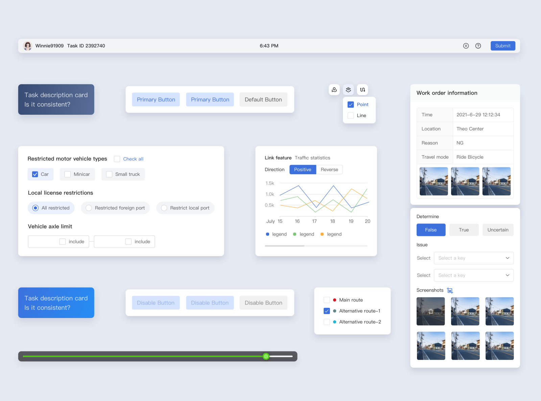Screen dimensions: 541x401
Task: Click Winnie91909's avatar picture
Action: pyautogui.click(x=27, y=46)
